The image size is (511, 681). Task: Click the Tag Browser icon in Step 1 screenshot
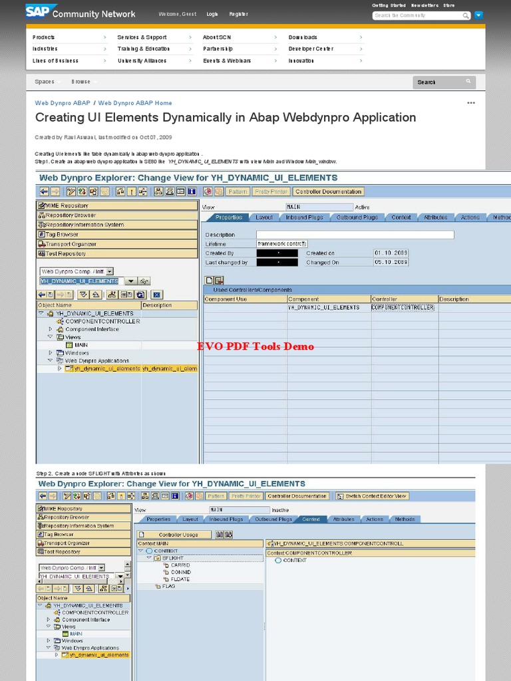click(41, 234)
